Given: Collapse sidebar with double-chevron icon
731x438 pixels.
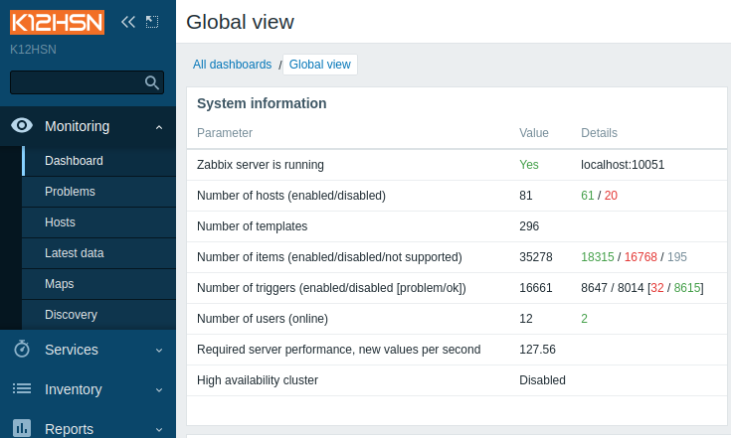Looking at the screenshot, I should 127,22.
